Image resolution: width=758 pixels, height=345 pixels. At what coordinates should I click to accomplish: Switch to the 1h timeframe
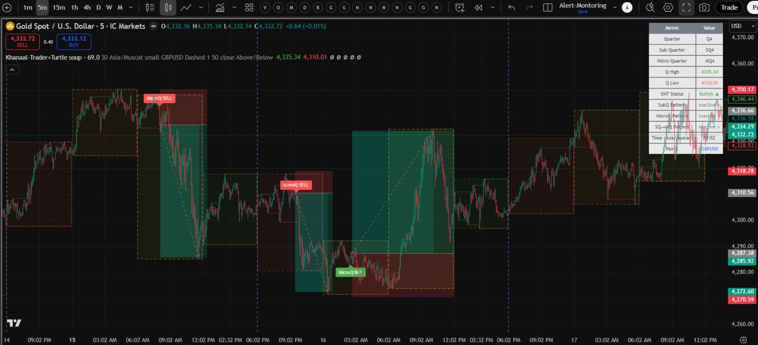74,8
